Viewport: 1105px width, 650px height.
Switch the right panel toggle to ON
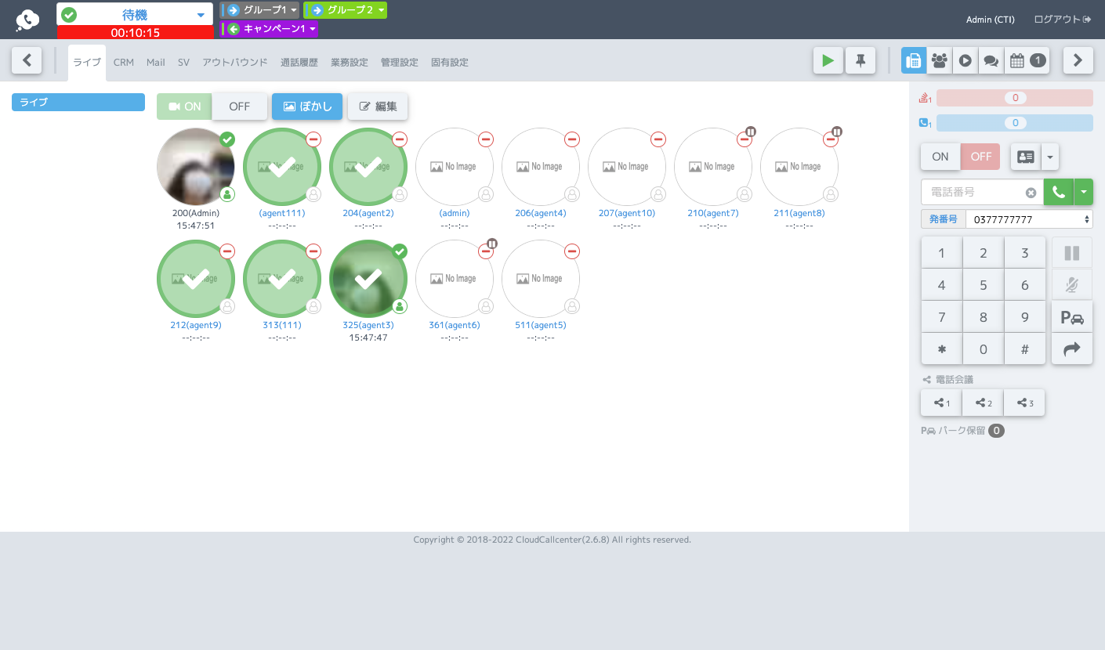[x=940, y=157]
